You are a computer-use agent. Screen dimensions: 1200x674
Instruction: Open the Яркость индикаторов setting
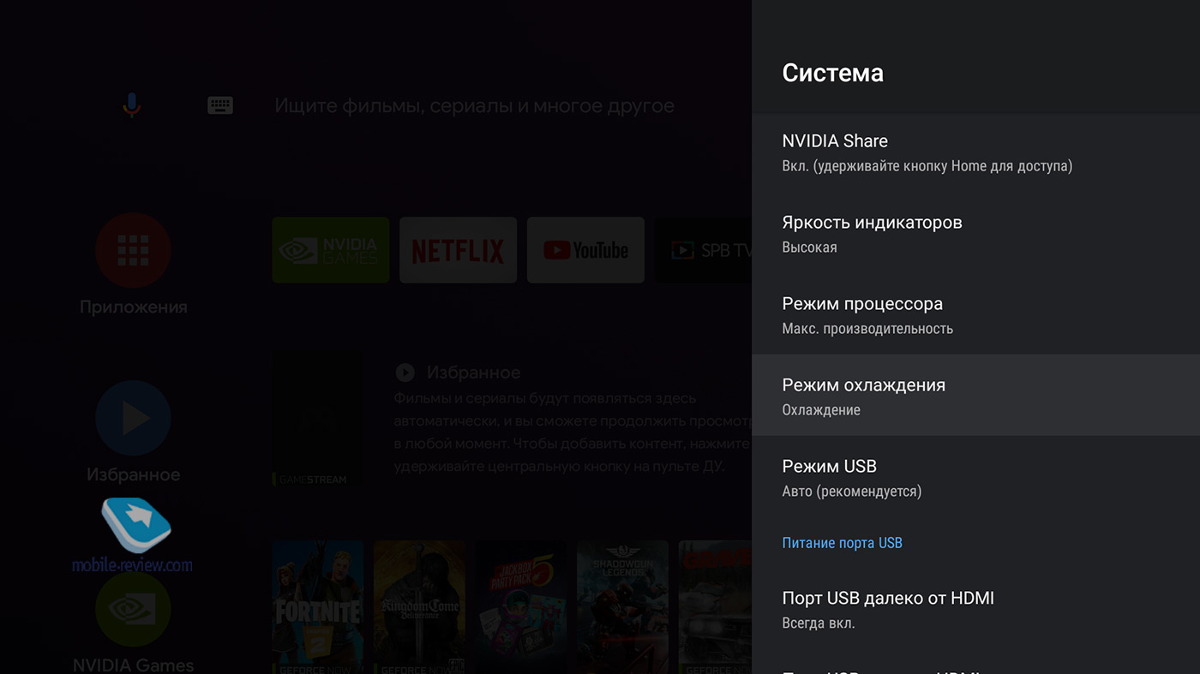[975, 234]
